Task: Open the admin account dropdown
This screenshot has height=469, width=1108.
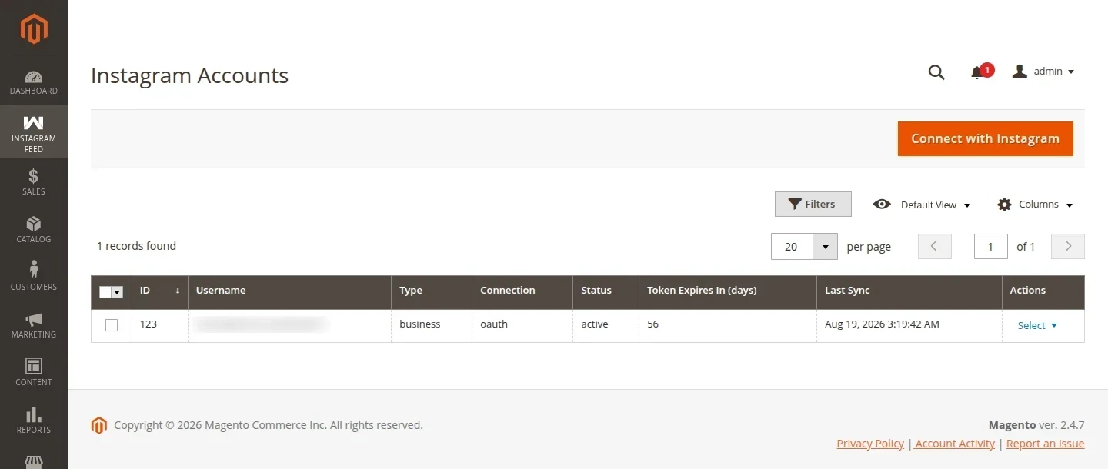Action: click(x=1043, y=72)
